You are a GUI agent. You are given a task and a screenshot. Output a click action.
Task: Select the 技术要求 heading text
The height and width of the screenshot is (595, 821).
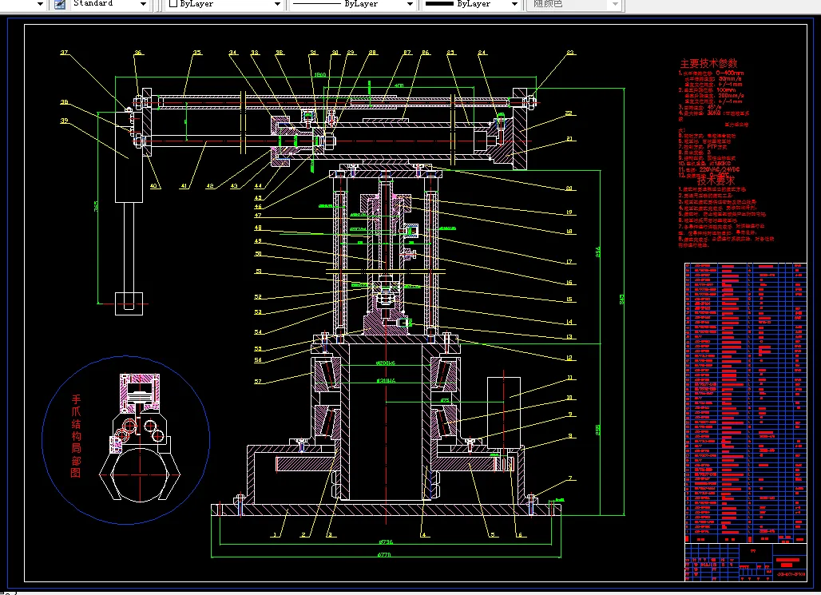(716, 180)
